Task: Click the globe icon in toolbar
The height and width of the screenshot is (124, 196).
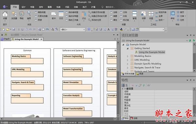Action: point(121,30)
